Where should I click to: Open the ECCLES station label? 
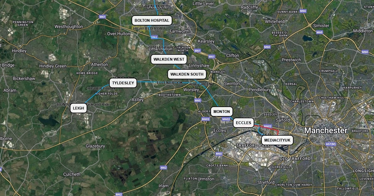(243, 123)
